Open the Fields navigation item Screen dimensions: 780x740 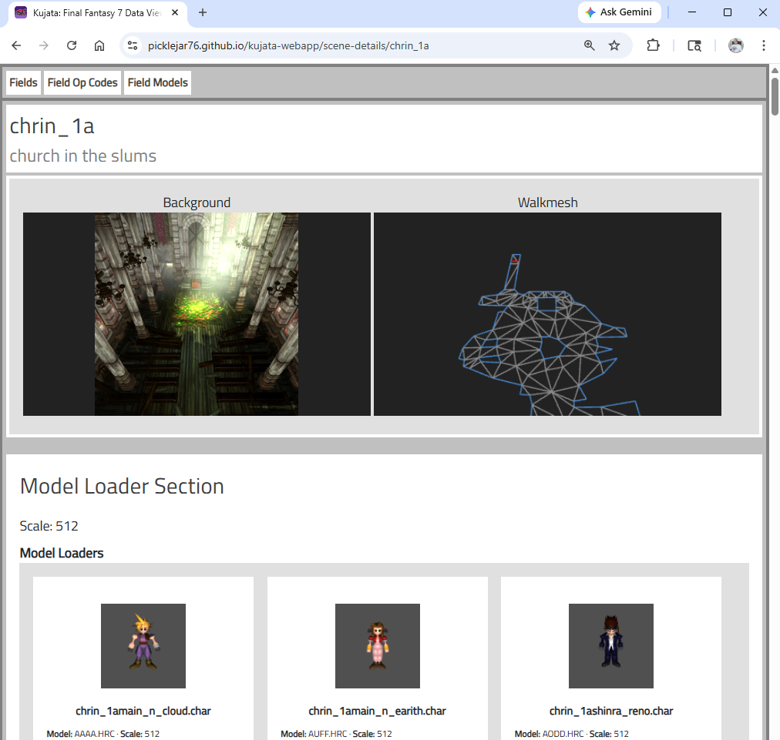pos(23,82)
